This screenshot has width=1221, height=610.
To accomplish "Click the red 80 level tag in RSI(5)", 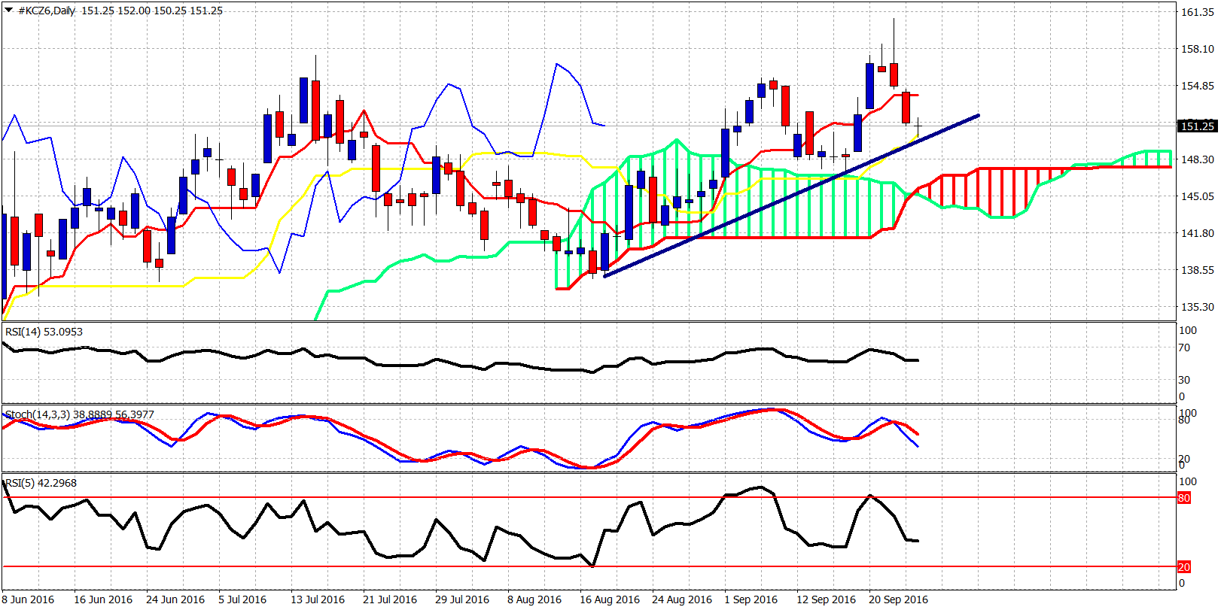I will (x=1184, y=498).
